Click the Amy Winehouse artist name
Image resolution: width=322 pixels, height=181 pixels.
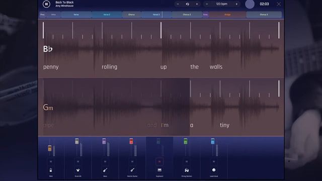pos(64,6)
